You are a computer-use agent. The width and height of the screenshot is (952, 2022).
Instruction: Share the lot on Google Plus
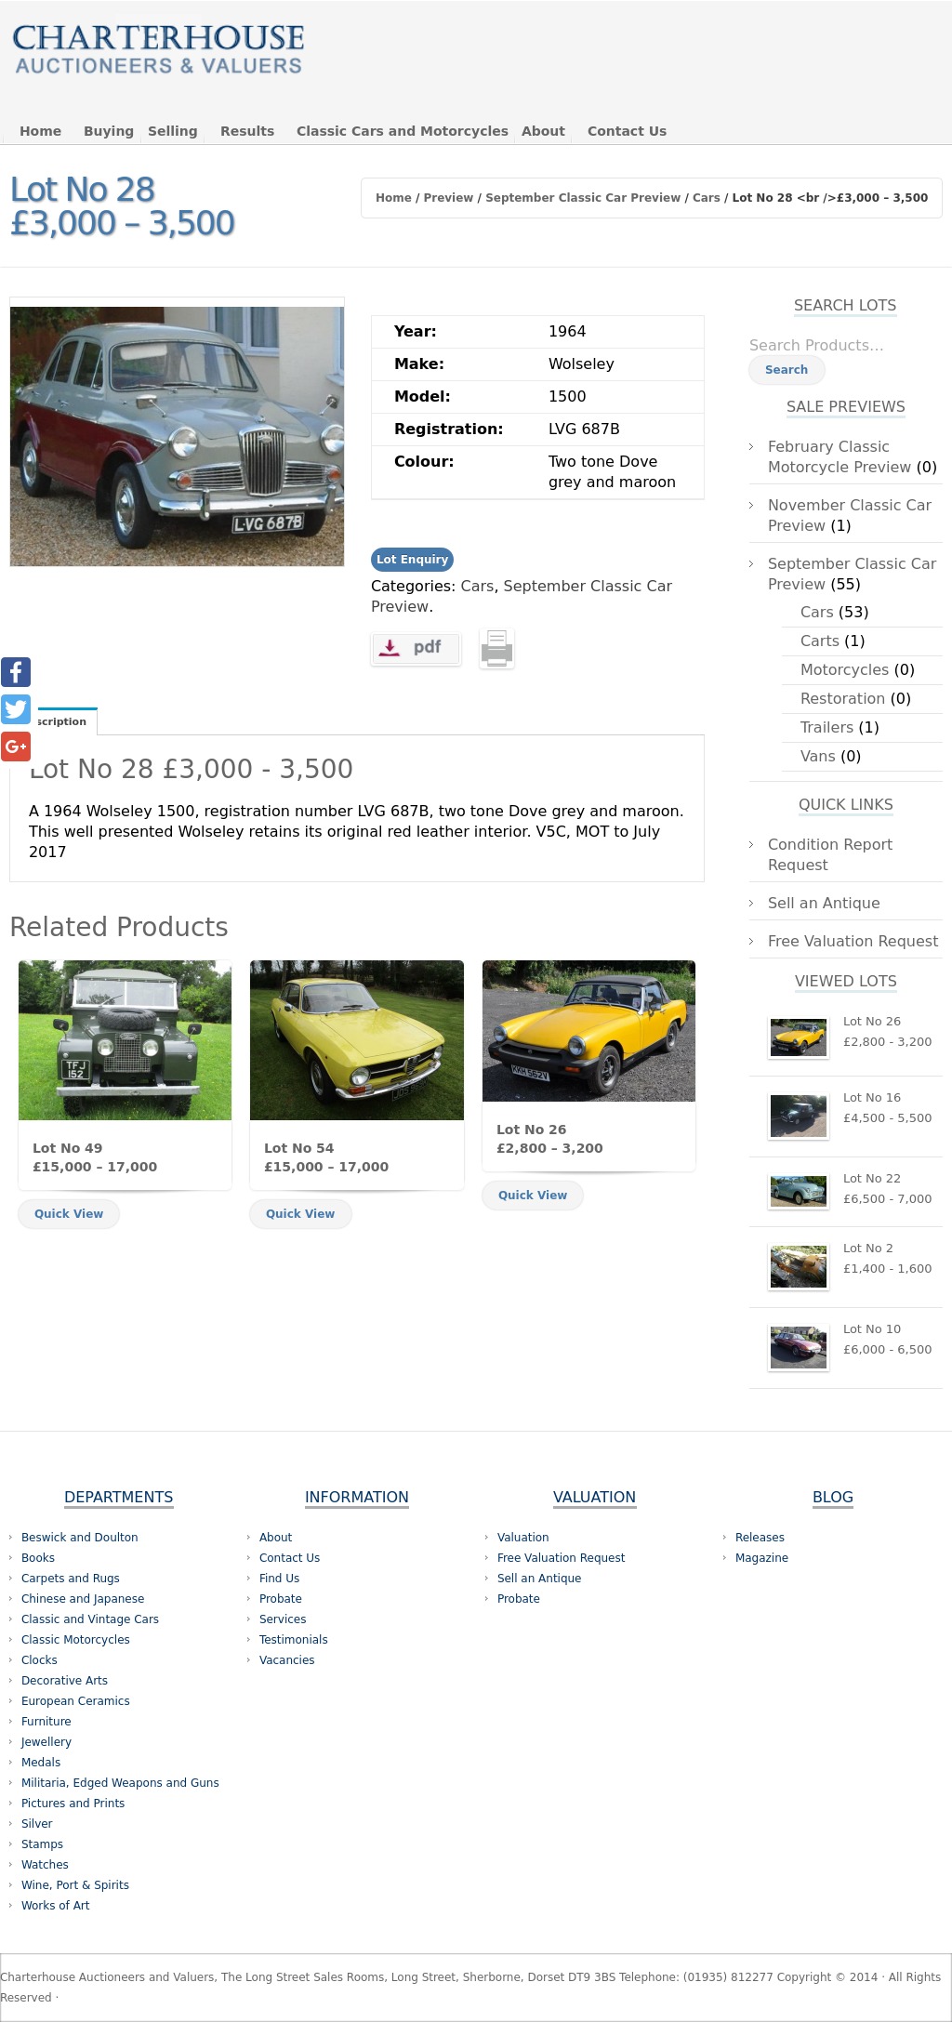(16, 747)
